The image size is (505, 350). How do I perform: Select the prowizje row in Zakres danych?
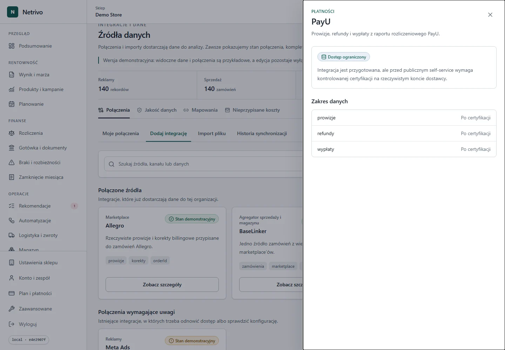[404, 118]
